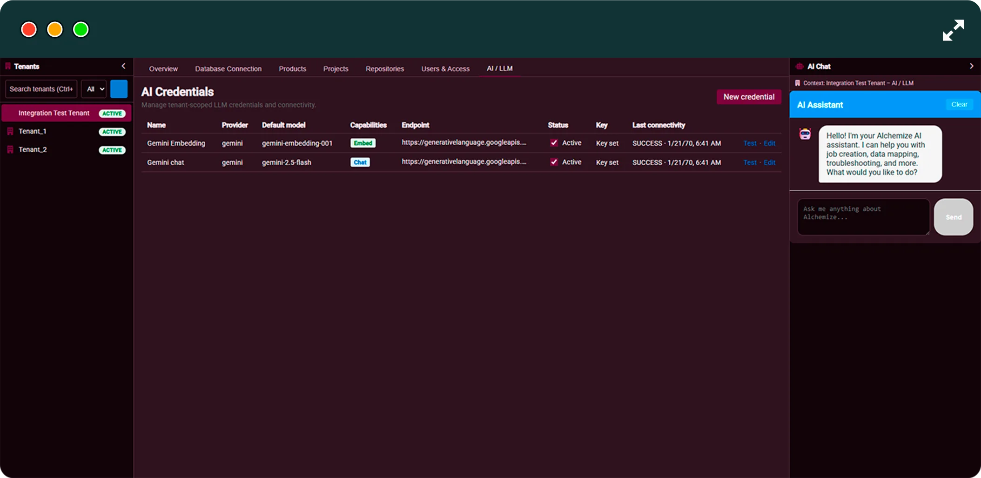Create a New credential
Viewport: 981px width, 478px height.
point(749,97)
